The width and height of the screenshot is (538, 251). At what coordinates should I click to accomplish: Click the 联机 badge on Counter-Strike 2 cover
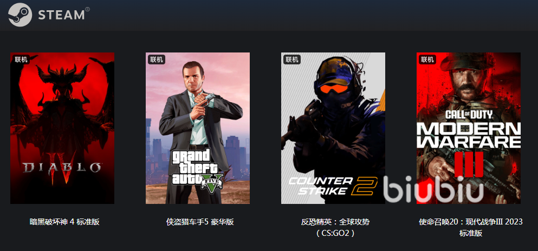point(292,60)
